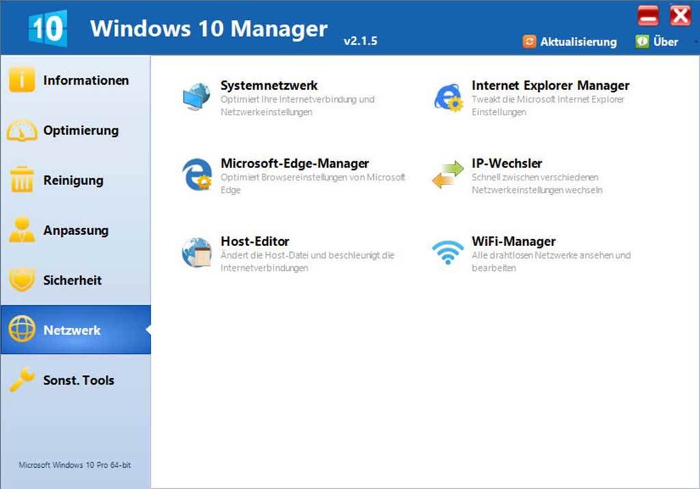Click the Reinigung trash can icon
The width and height of the screenshot is (700, 489).
tap(21, 180)
